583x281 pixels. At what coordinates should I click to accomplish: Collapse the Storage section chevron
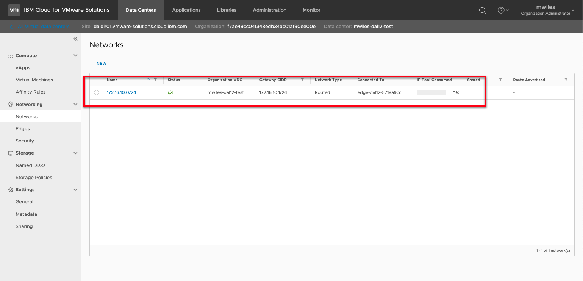[75, 153]
